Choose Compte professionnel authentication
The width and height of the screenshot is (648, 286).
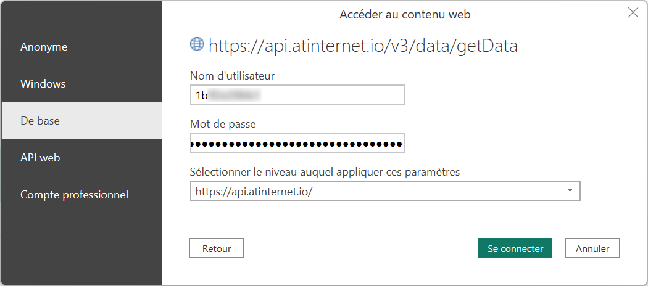tap(74, 195)
